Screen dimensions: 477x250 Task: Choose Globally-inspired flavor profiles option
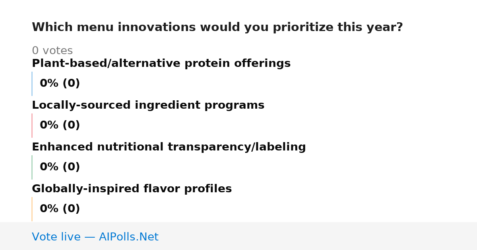click(132, 189)
